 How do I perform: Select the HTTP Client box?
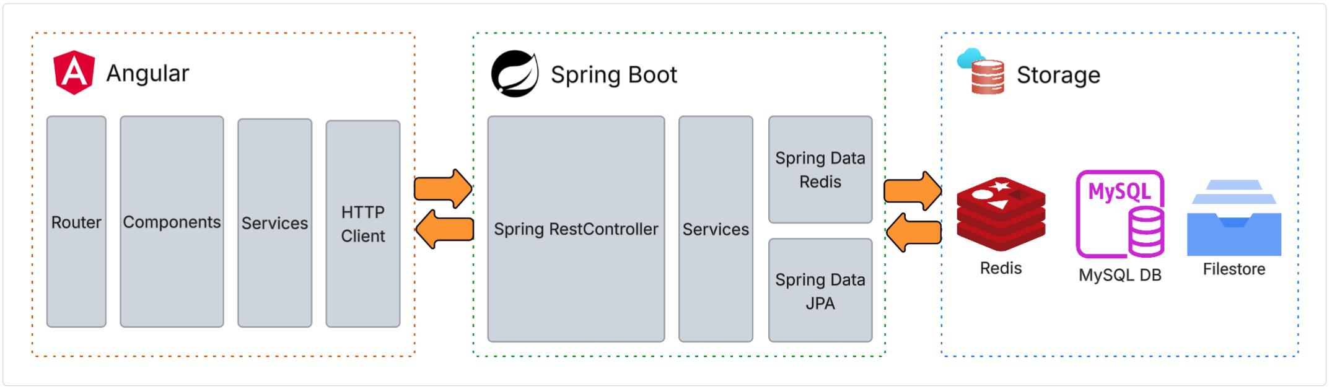pyautogui.click(x=363, y=224)
